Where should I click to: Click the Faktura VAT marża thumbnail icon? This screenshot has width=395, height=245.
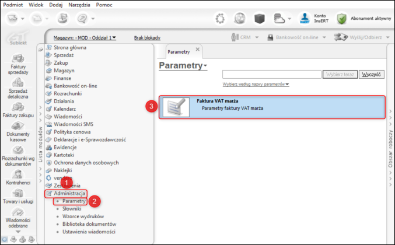pyautogui.click(x=176, y=107)
